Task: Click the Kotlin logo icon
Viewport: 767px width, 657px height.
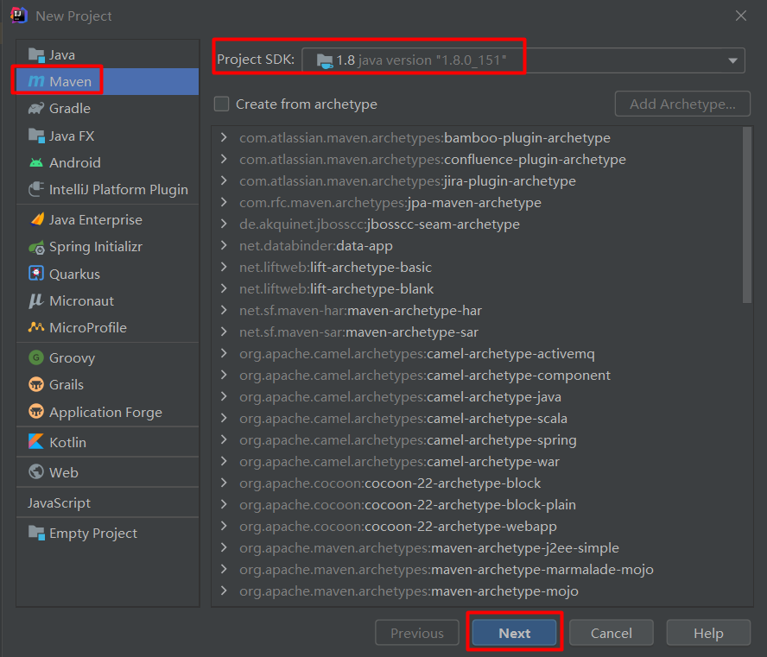Action: point(36,441)
